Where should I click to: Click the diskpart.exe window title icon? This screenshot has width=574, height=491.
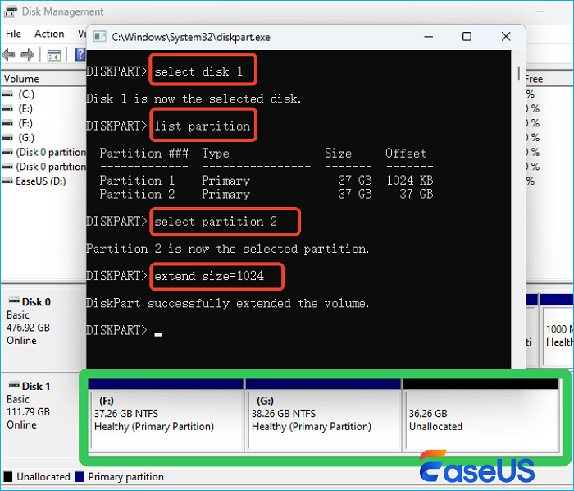click(99, 37)
